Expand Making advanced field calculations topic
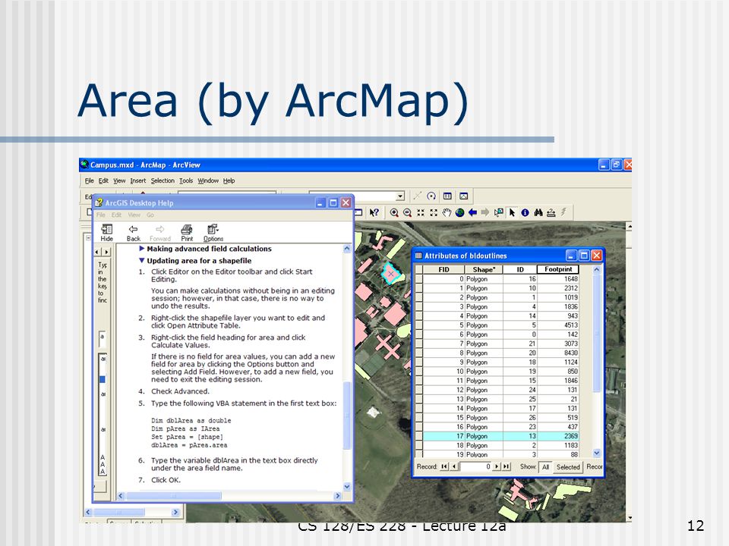 pyautogui.click(x=142, y=249)
